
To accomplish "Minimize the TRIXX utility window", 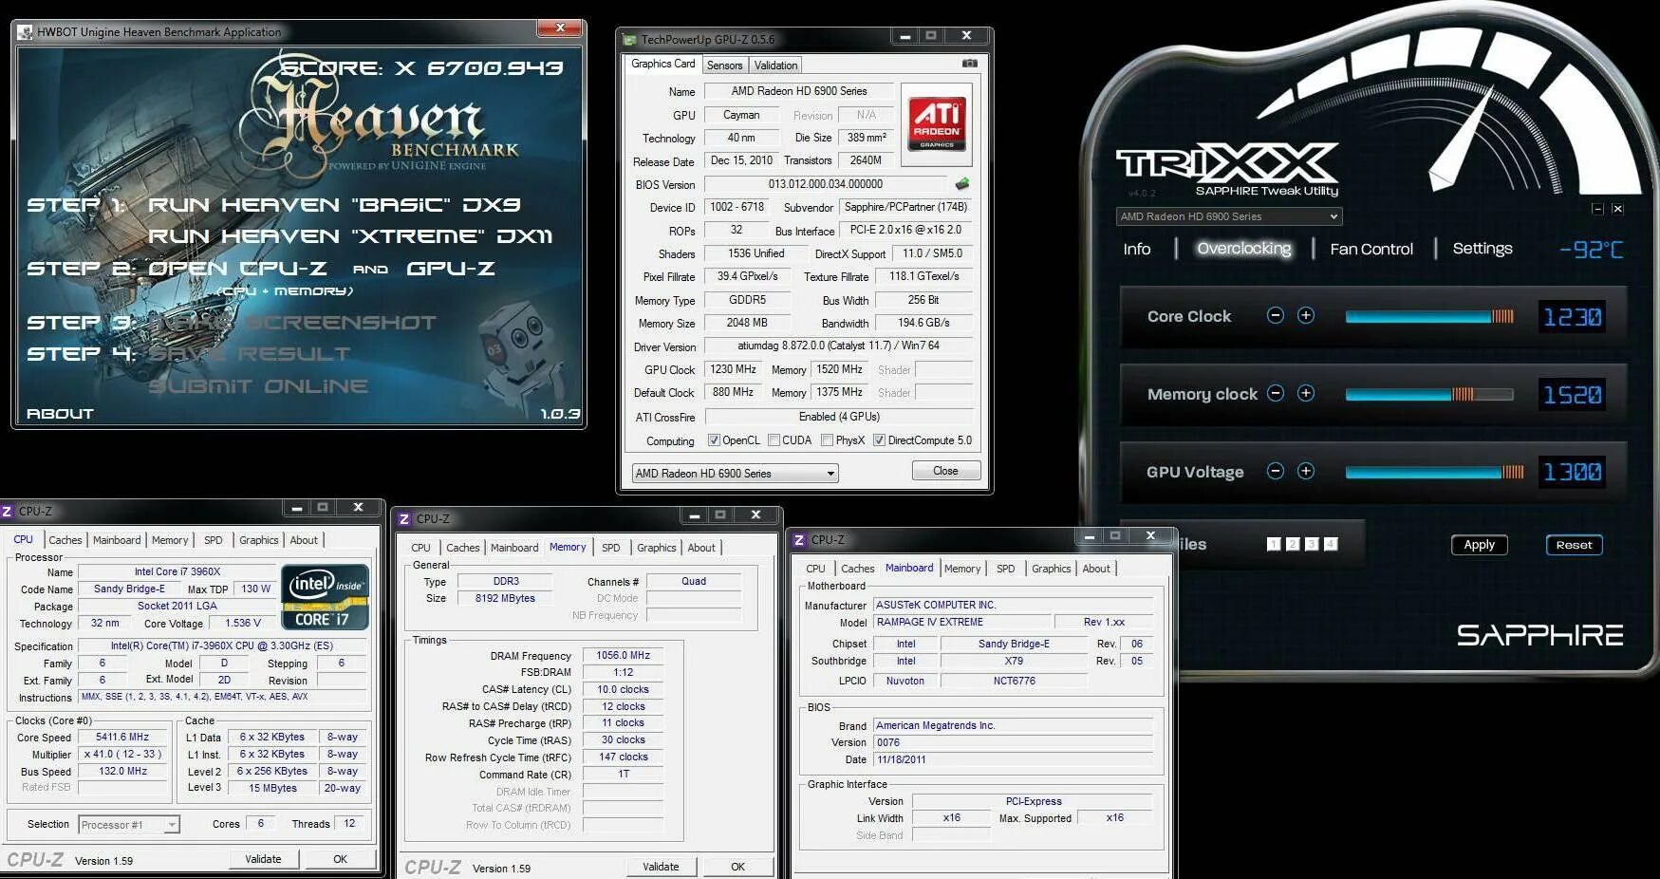I will pos(1598,209).
